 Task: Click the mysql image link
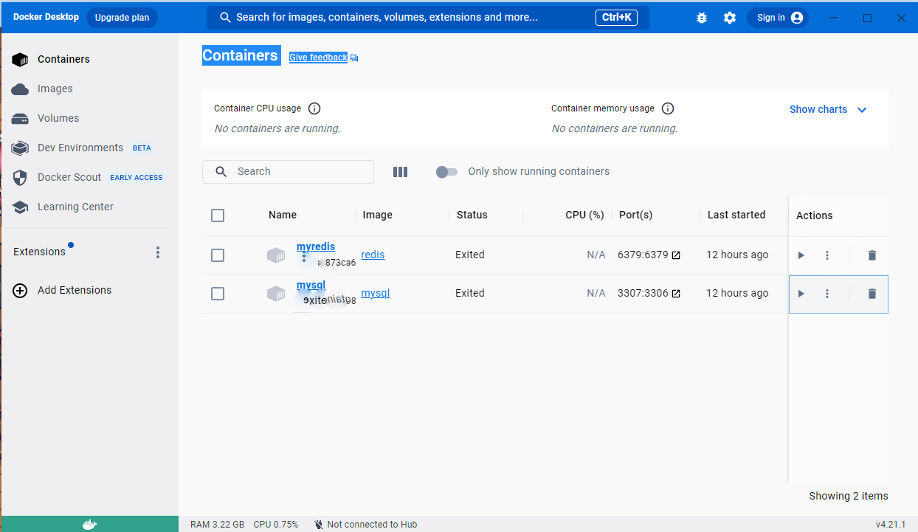(376, 293)
